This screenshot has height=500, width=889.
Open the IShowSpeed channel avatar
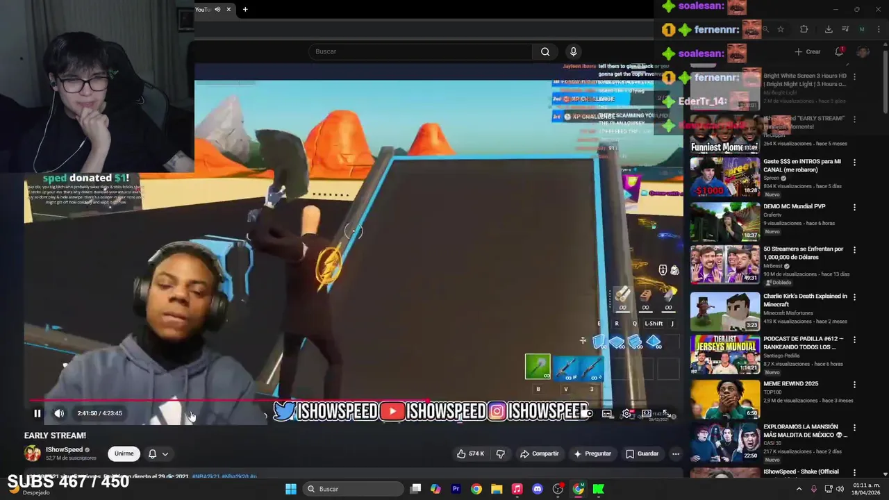[x=33, y=453]
